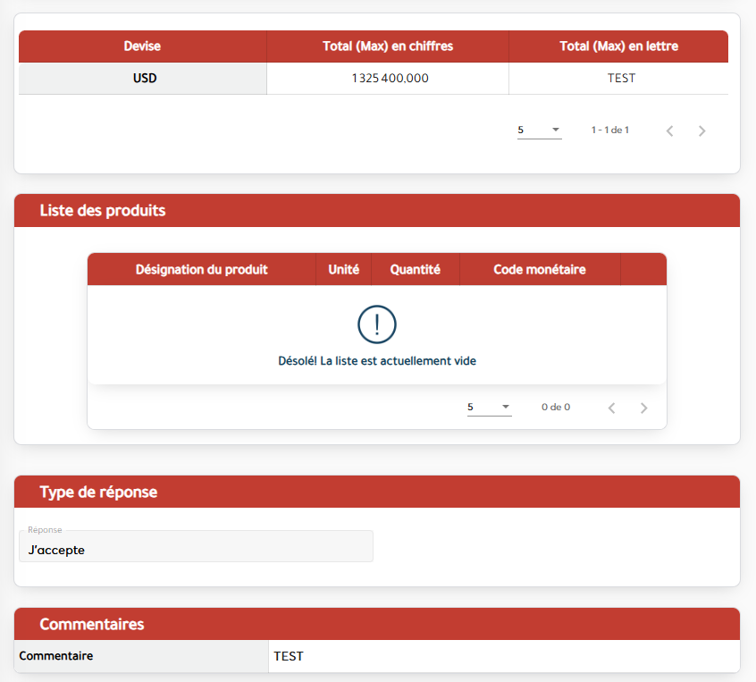This screenshot has height=682, width=756.
Task: Click Total (Max) en lettre column header
Action: pyautogui.click(x=618, y=46)
